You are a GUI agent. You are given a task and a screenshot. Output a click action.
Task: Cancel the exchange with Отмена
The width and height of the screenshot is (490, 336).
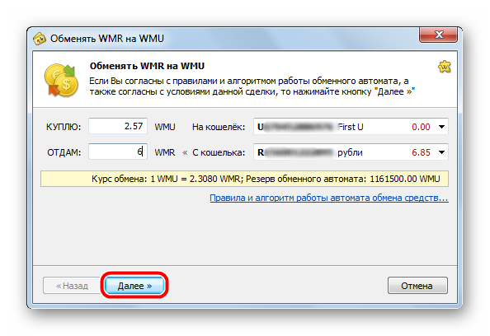click(x=417, y=286)
